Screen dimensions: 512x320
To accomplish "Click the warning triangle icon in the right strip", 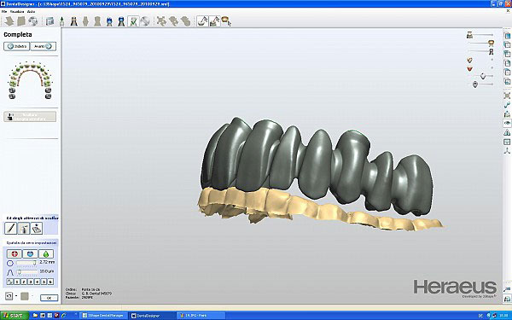I will pos(507,132).
